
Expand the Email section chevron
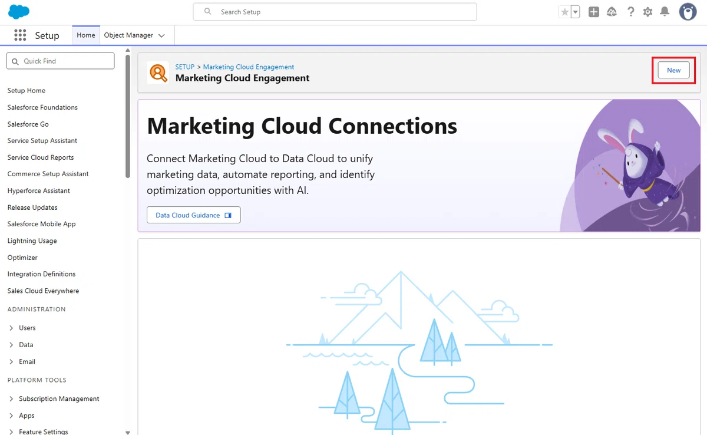point(11,362)
